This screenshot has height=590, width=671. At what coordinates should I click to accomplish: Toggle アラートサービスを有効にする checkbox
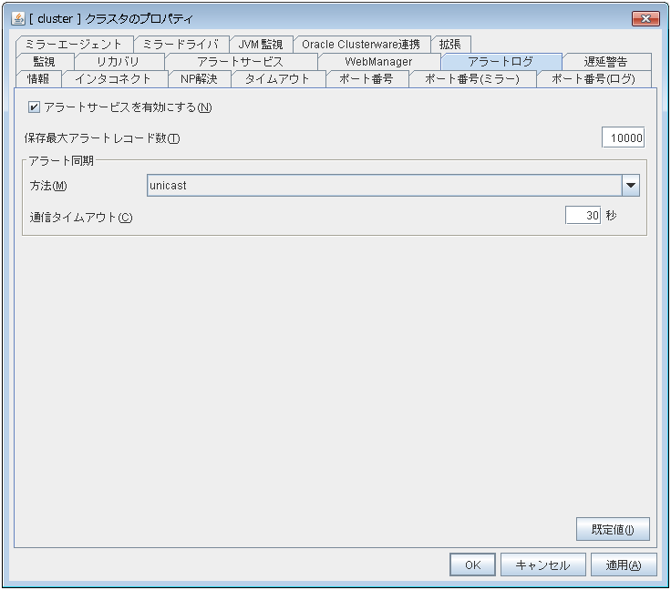pyautogui.click(x=35, y=107)
